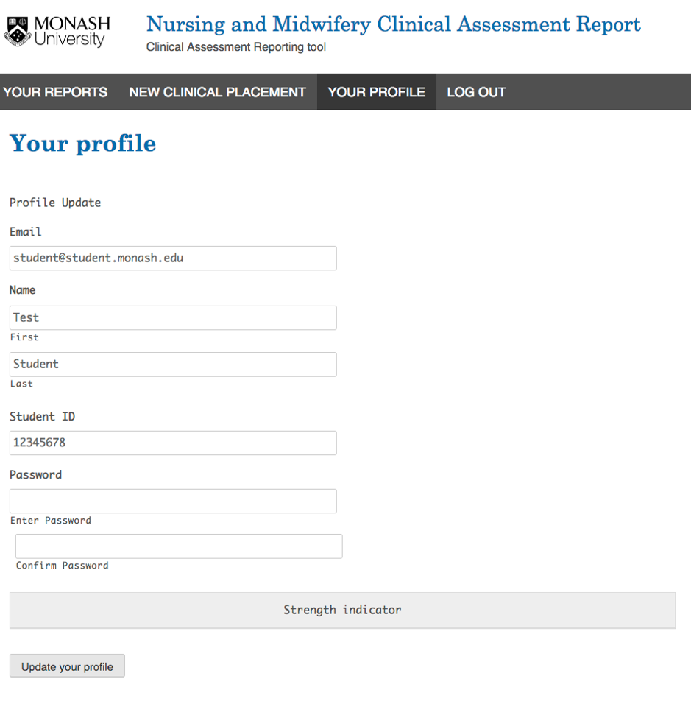
Task: Click the 'Your profile' page heading
Action: 82,143
